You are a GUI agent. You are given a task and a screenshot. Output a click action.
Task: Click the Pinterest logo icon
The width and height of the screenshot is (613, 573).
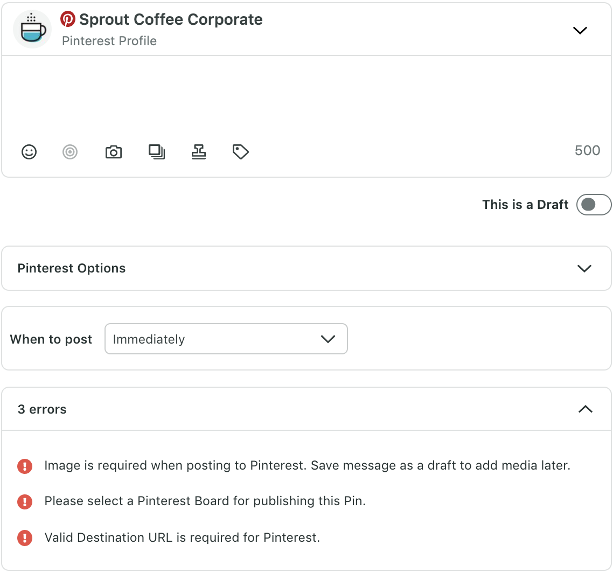point(68,19)
